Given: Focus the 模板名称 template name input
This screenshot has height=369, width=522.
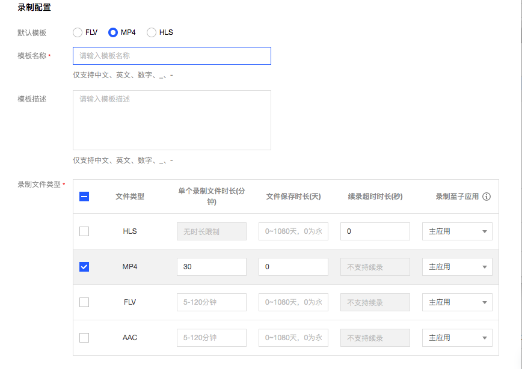Looking at the screenshot, I should (x=172, y=56).
